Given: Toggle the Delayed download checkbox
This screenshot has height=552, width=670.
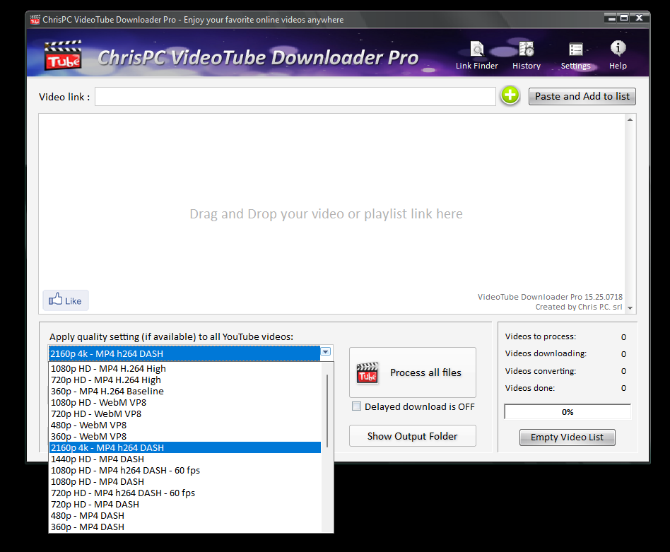Looking at the screenshot, I should pos(356,406).
